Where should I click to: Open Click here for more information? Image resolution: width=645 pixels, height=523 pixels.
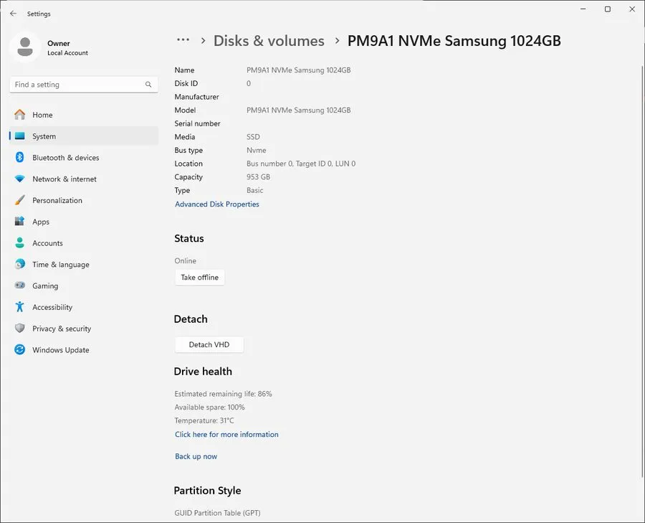(x=226, y=435)
